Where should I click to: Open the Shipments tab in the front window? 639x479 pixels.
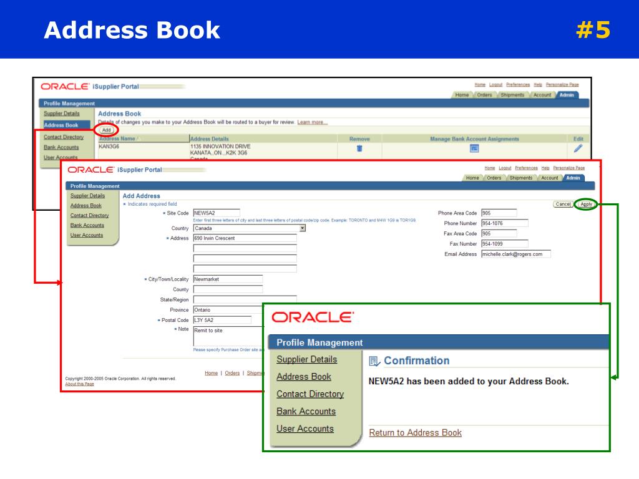click(x=520, y=178)
